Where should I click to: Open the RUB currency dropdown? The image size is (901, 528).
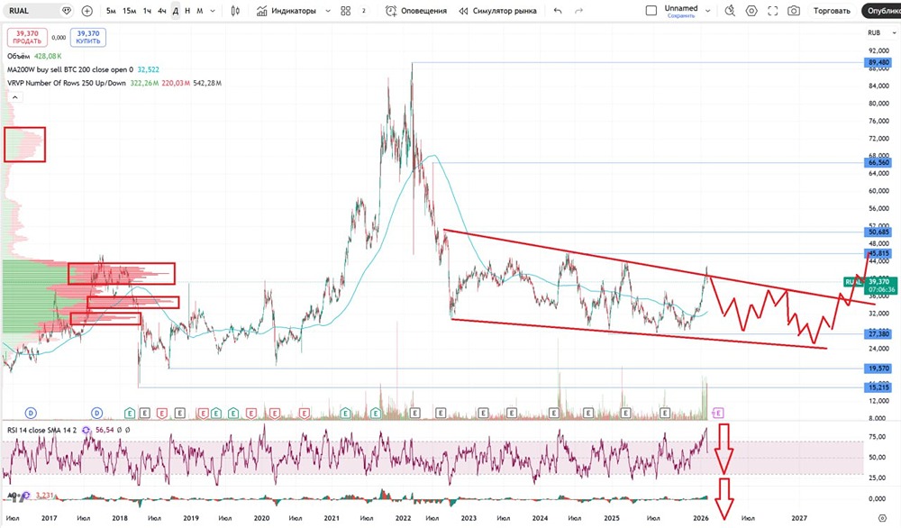[x=881, y=32]
